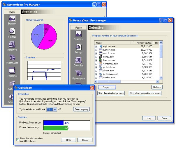Click Pages header in back Manager window
Viewport: 176px width, 148px height.
tap(12, 12)
